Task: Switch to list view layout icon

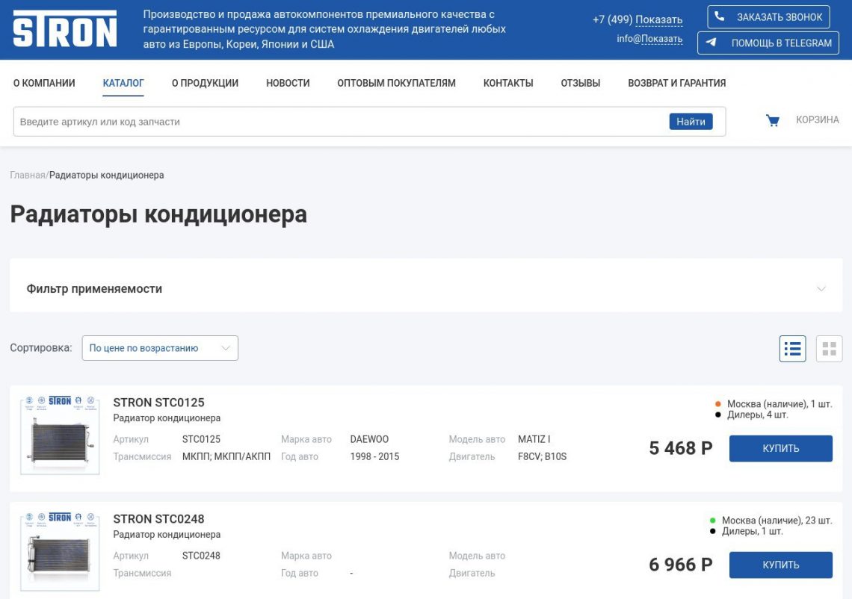Action: [792, 349]
